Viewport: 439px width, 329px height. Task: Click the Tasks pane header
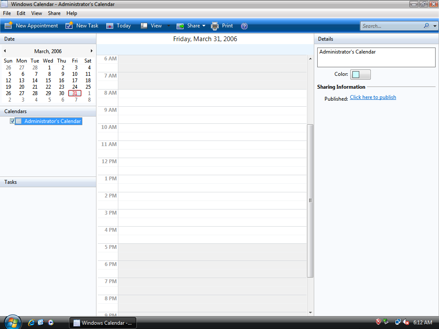point(48,182)
